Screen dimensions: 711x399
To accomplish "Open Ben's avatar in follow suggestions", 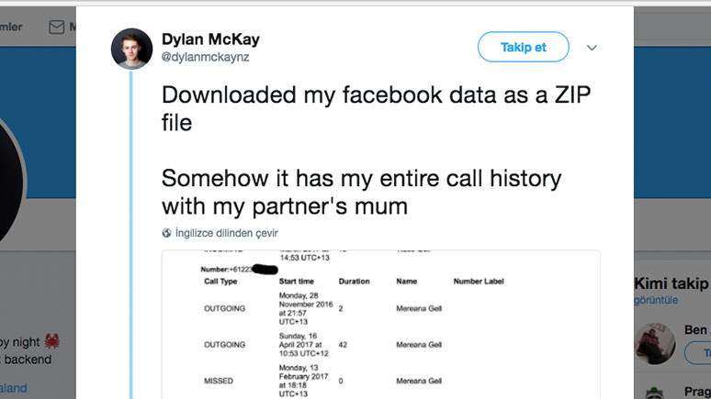I will pyautogui.click(x=657, y=345).
